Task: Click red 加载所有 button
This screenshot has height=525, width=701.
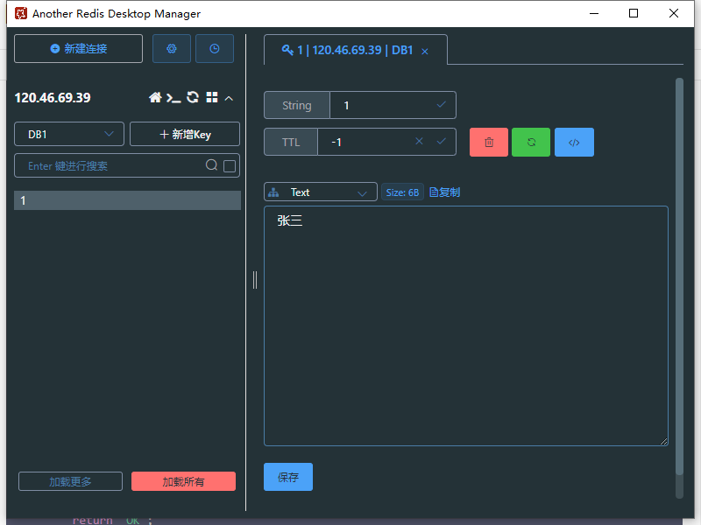Action: coord(183,481)
